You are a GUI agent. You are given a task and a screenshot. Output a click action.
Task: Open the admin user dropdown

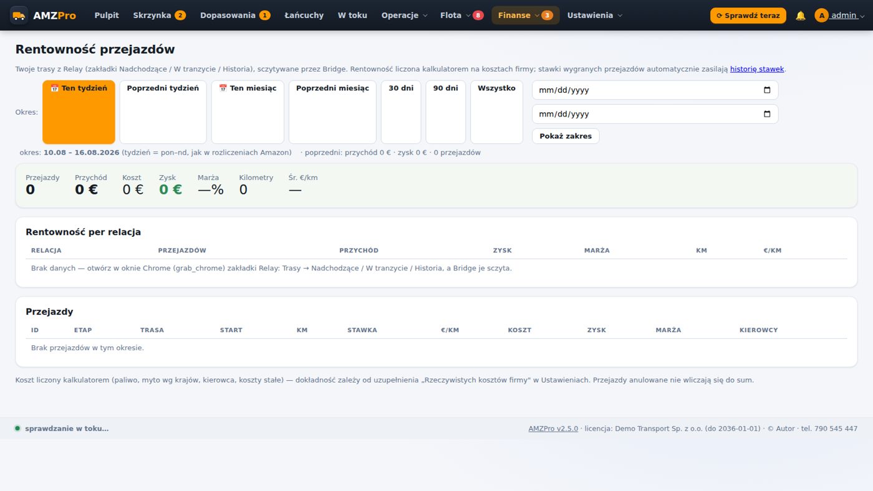(839, 16)
